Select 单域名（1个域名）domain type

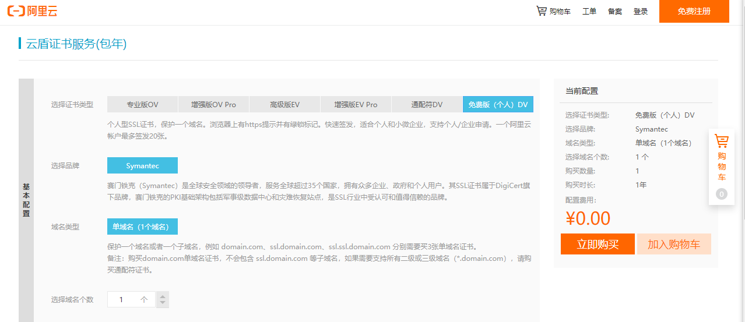tap(142, 227)
